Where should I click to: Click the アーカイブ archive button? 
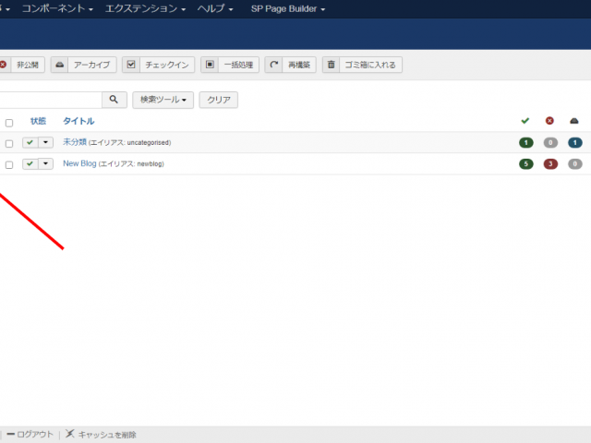pyautogui.click(x=84, y=65)
